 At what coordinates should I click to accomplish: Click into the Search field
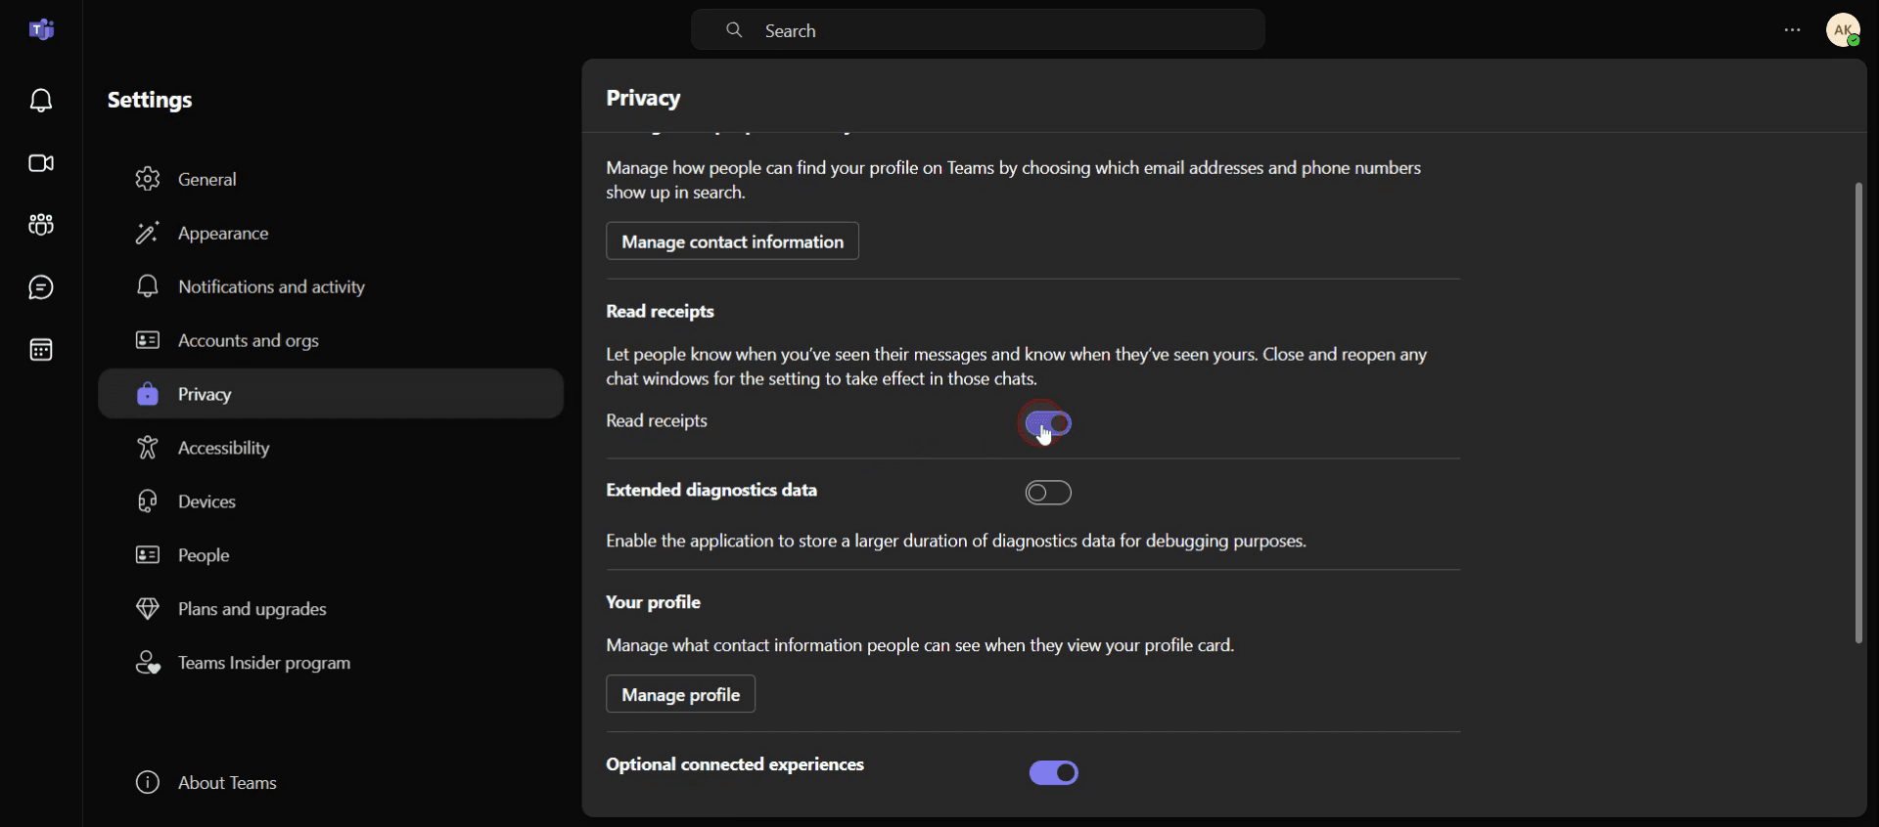(x=978, y=30)
